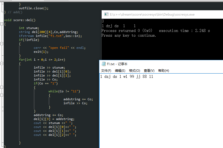
Task: Collapse the if(!infile) block fold marker
Action: tap(2, 44)
